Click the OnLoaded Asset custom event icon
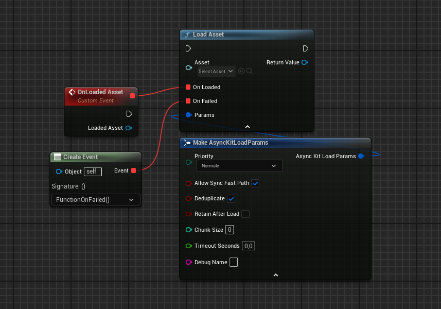 [x=72, y=92]
